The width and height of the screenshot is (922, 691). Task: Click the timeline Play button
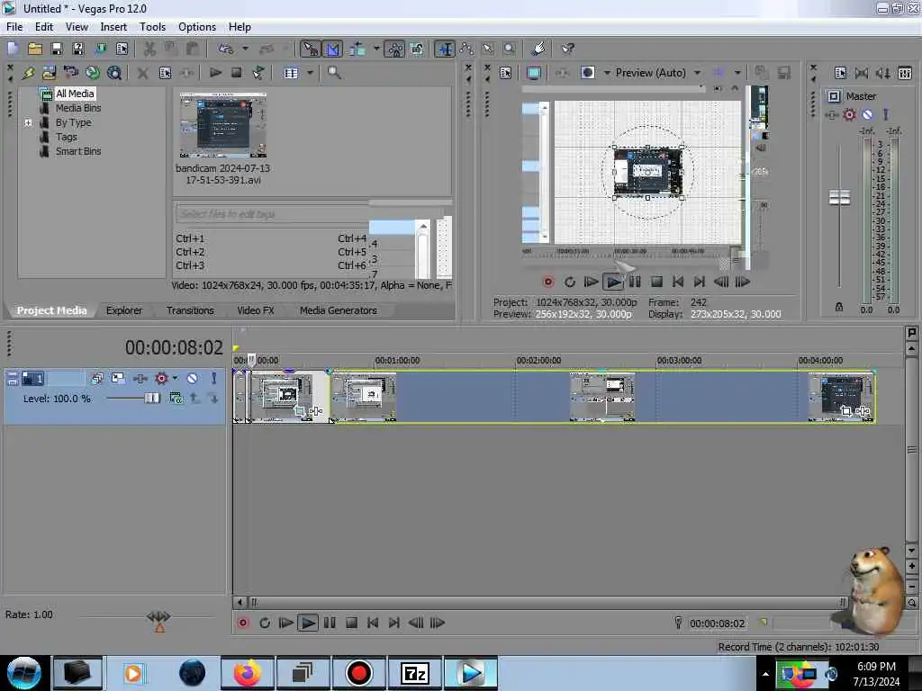pyautogui.click(x=308, y=623)
